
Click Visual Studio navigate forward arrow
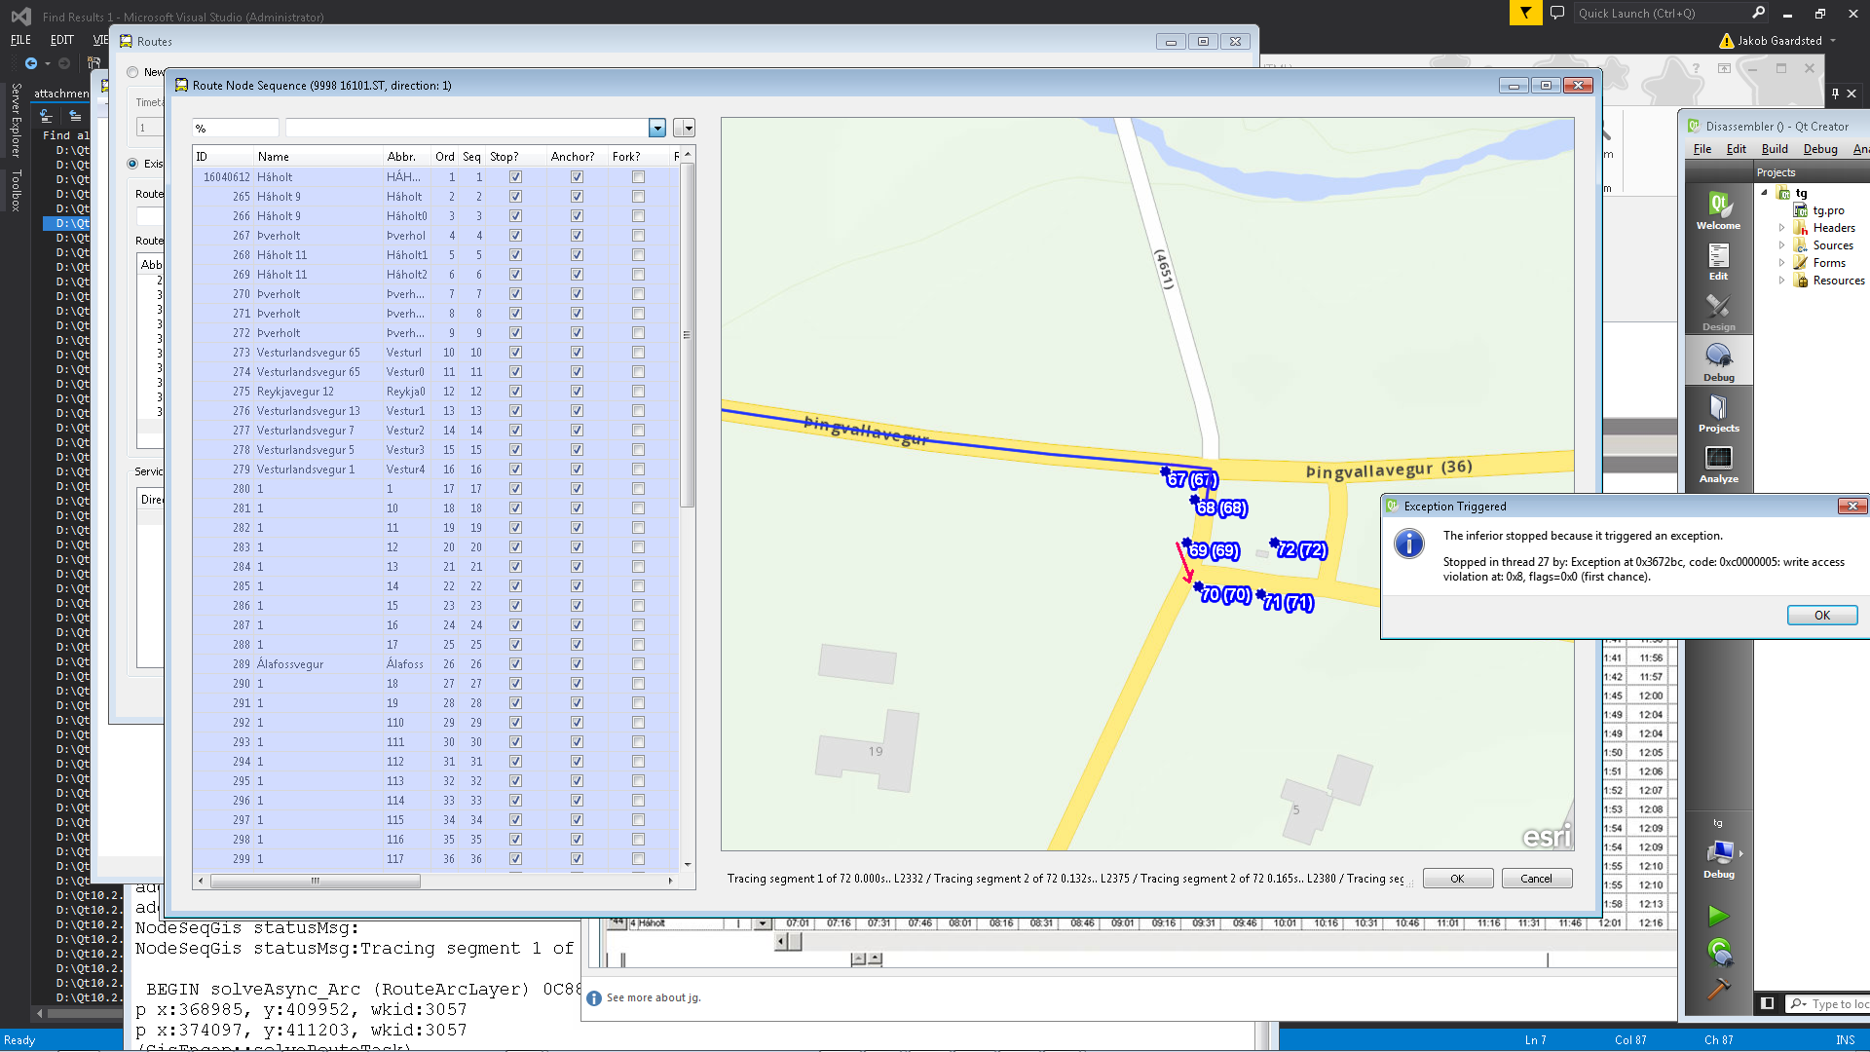point(64,63)
